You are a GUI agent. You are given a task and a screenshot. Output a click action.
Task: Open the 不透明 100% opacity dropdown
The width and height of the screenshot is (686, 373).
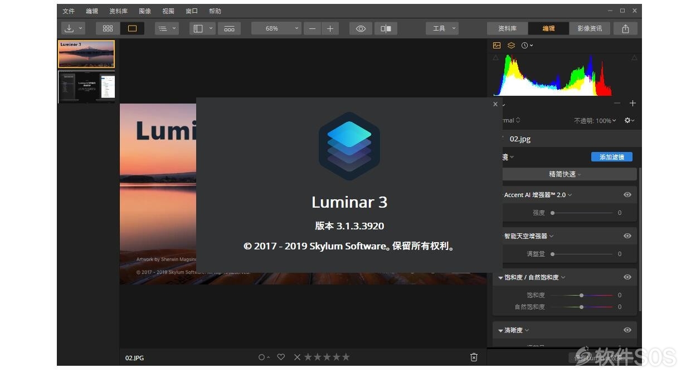click(x=595, y=121)
